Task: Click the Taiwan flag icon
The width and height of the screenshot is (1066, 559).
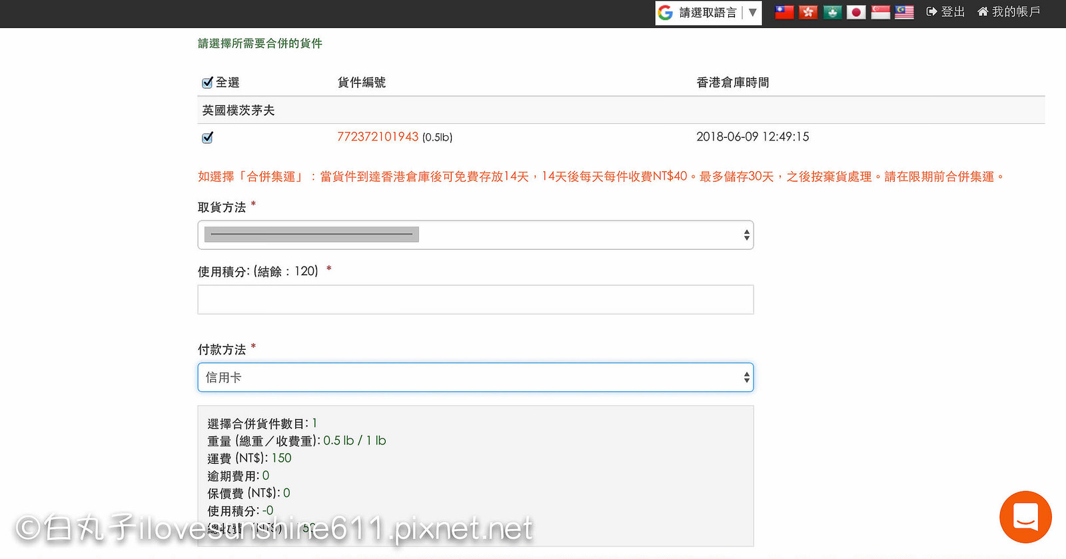Action: coord(784,12)
